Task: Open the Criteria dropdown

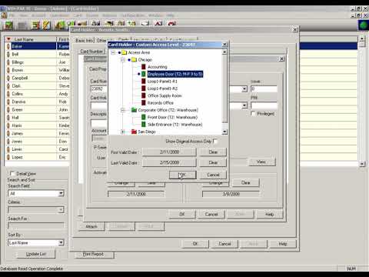Action: pos(61,210)
